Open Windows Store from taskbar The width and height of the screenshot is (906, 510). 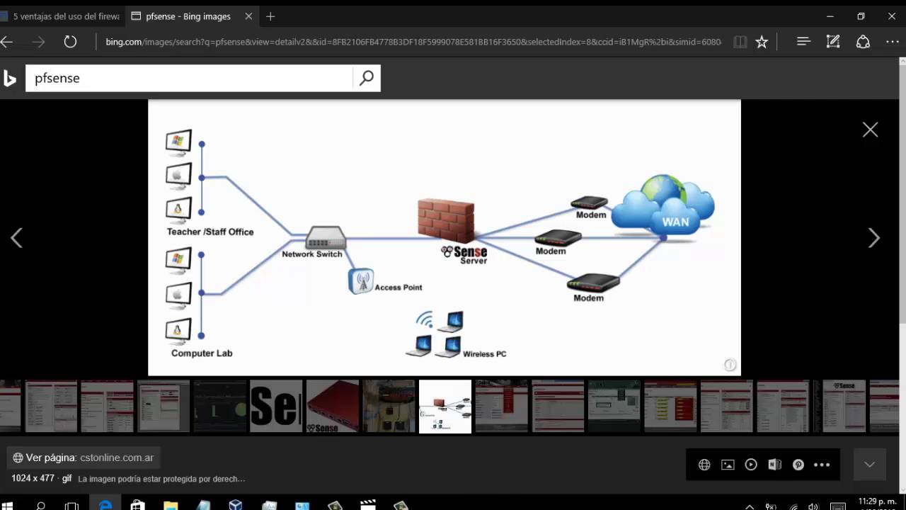click(x=138, y=505)
